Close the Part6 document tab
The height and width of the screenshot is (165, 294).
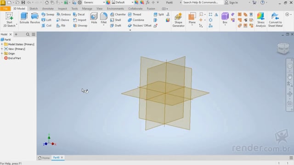coord(62,158)
